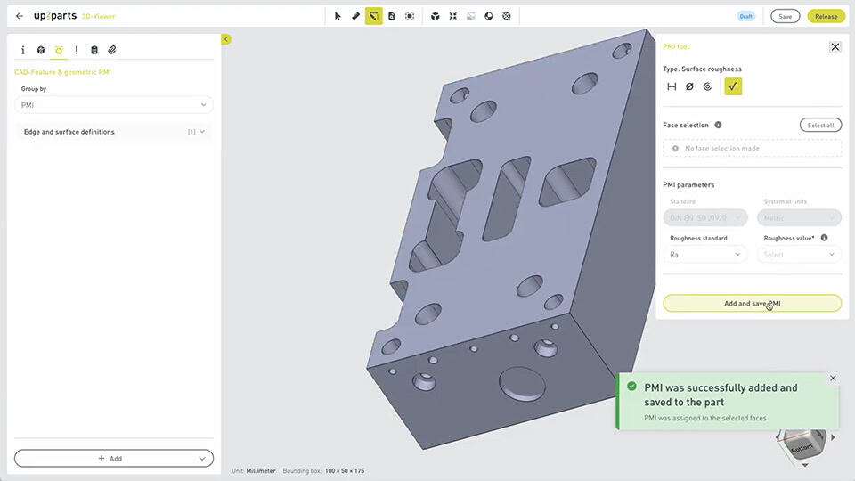Viewport: 855px width, 481px height.
Task: Select the linear dimension PMI type
Action: 672,86
